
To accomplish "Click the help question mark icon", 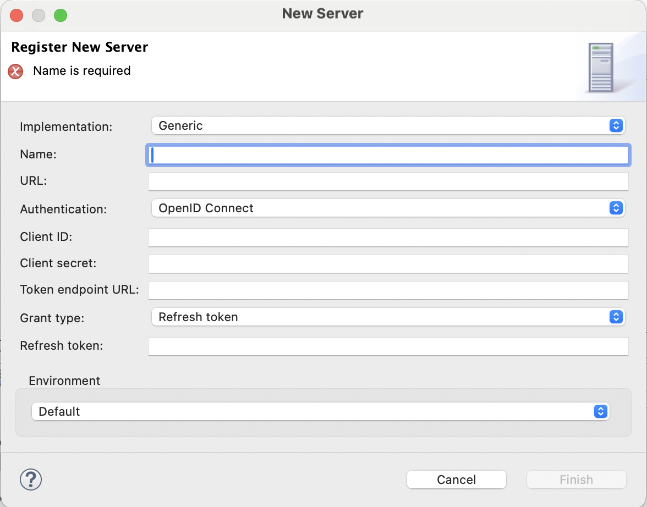I will coord(31,480).
